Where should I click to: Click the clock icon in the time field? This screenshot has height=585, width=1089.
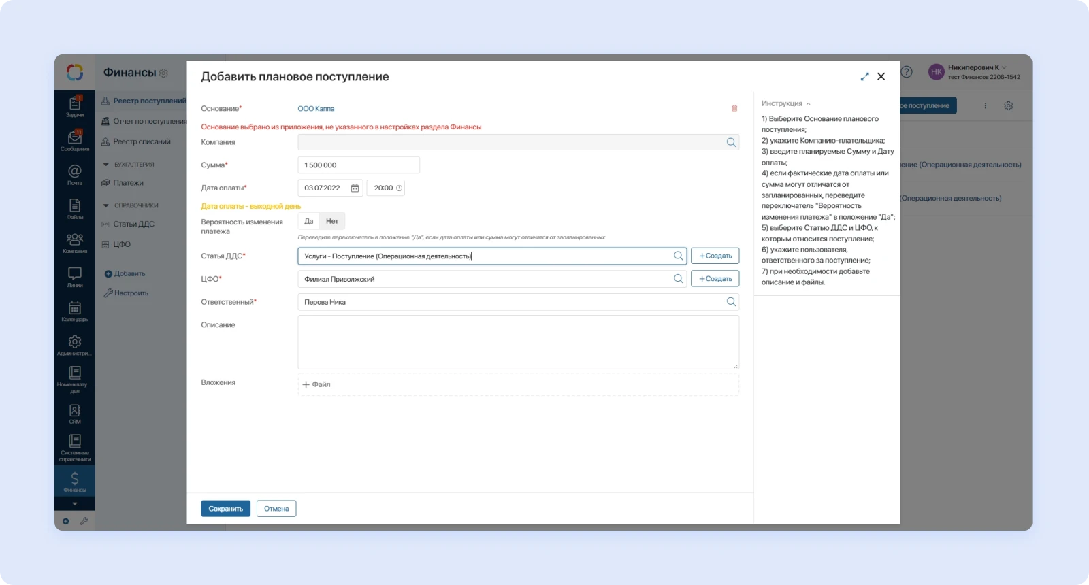pyautogui.click(x=400, y=188)
